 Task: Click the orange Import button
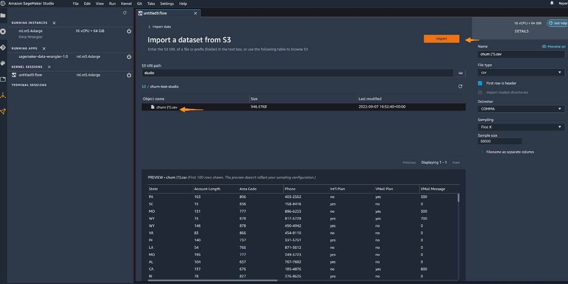(441, 39)
